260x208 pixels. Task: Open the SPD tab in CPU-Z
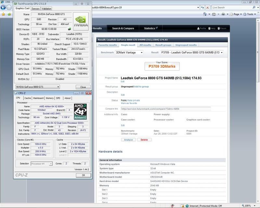58,98
